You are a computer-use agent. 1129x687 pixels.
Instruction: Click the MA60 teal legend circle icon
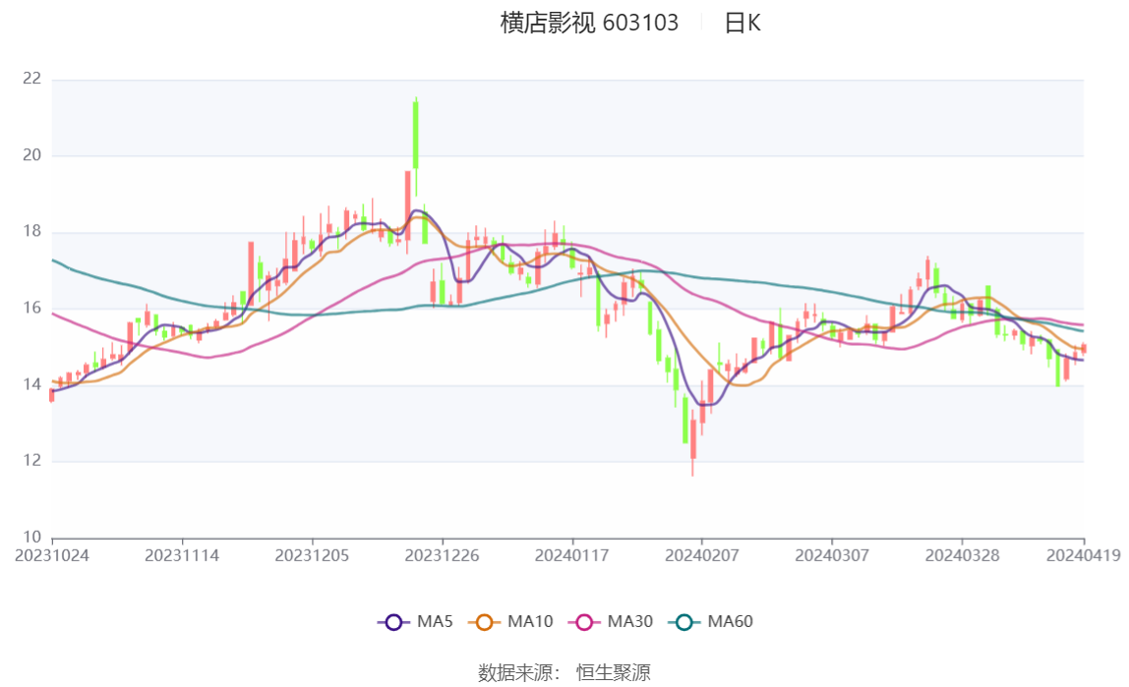click(685, 622)
